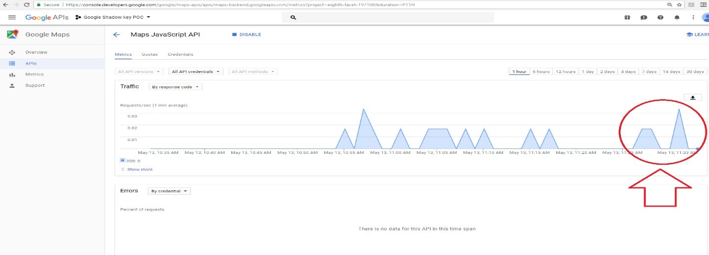Click the browser back arrow
Screen dimensions: 709x255
pyautogui.click(x=5, y=4)
